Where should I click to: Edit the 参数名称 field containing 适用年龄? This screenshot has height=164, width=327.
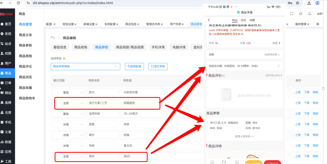[103, 114]
